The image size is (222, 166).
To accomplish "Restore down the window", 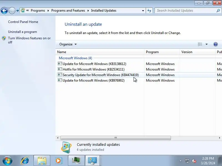I will point(208,3).
